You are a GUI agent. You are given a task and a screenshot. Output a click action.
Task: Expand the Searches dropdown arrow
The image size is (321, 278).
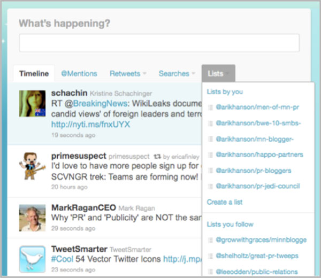[194, 73]
